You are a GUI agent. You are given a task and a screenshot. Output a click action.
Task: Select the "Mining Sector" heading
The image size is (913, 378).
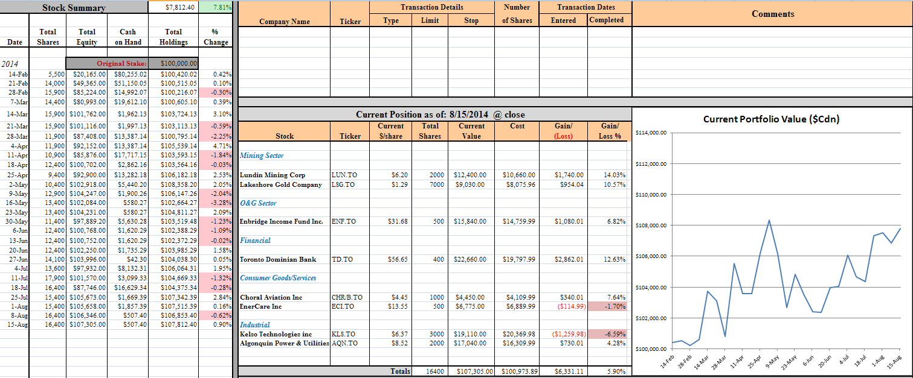coord(262,156)
